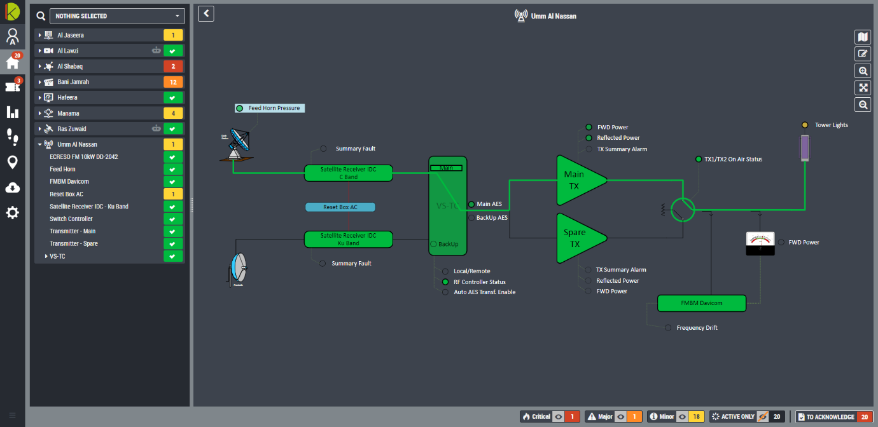Open the home icon in sidebar
The height and width of the screenshot is (427, 878).
click(x=12, y=62)
